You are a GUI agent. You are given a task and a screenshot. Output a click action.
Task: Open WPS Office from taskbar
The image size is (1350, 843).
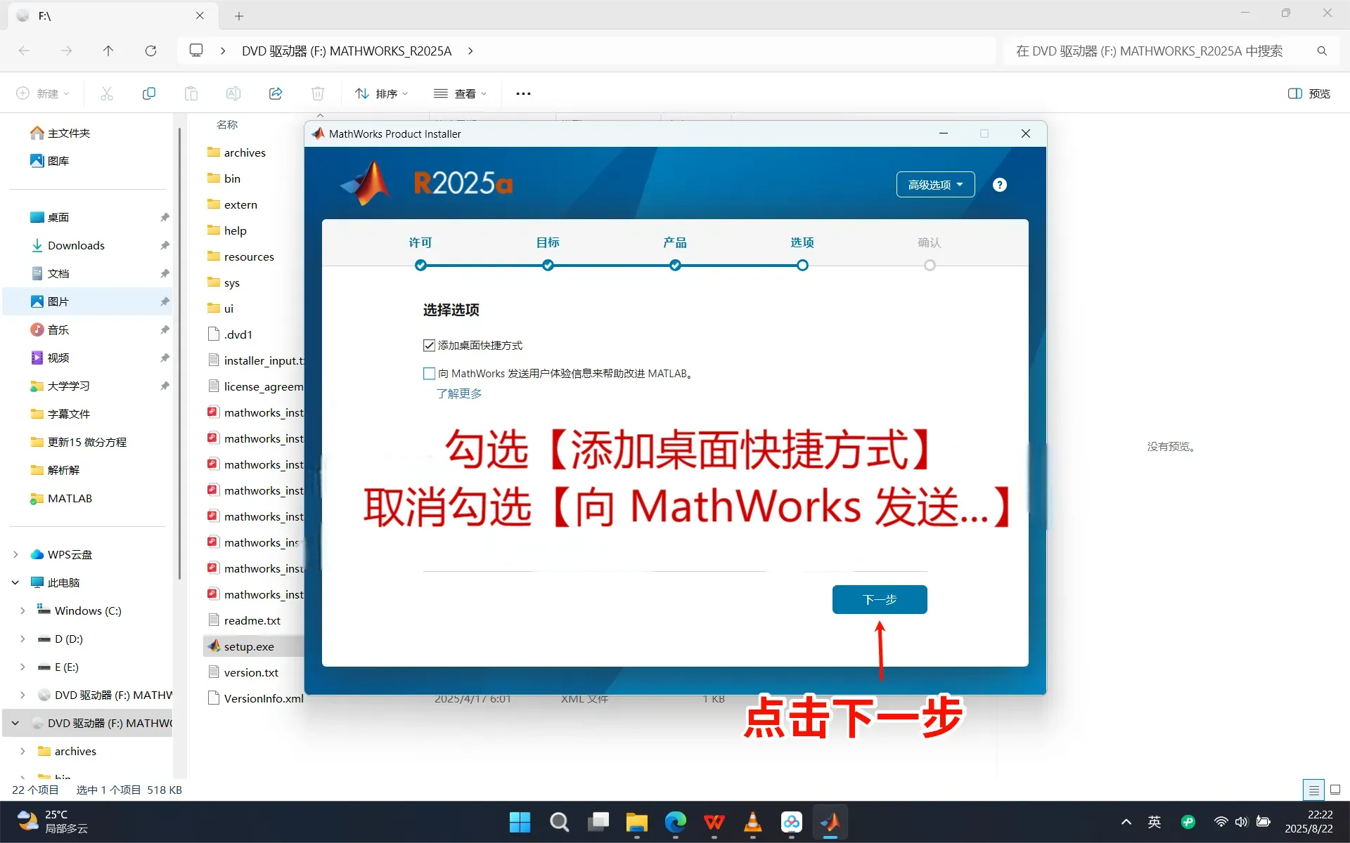click(714, 822)
